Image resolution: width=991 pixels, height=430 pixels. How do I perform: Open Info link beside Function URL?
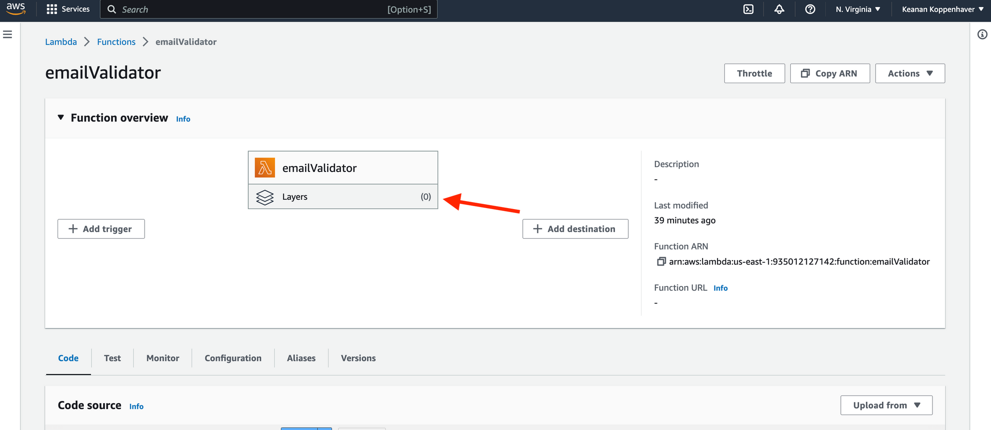coord(720,288)
